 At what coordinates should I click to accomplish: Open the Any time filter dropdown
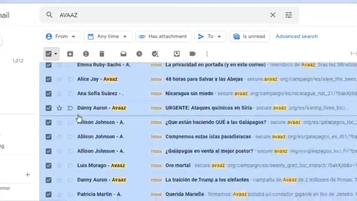point(108,36)
